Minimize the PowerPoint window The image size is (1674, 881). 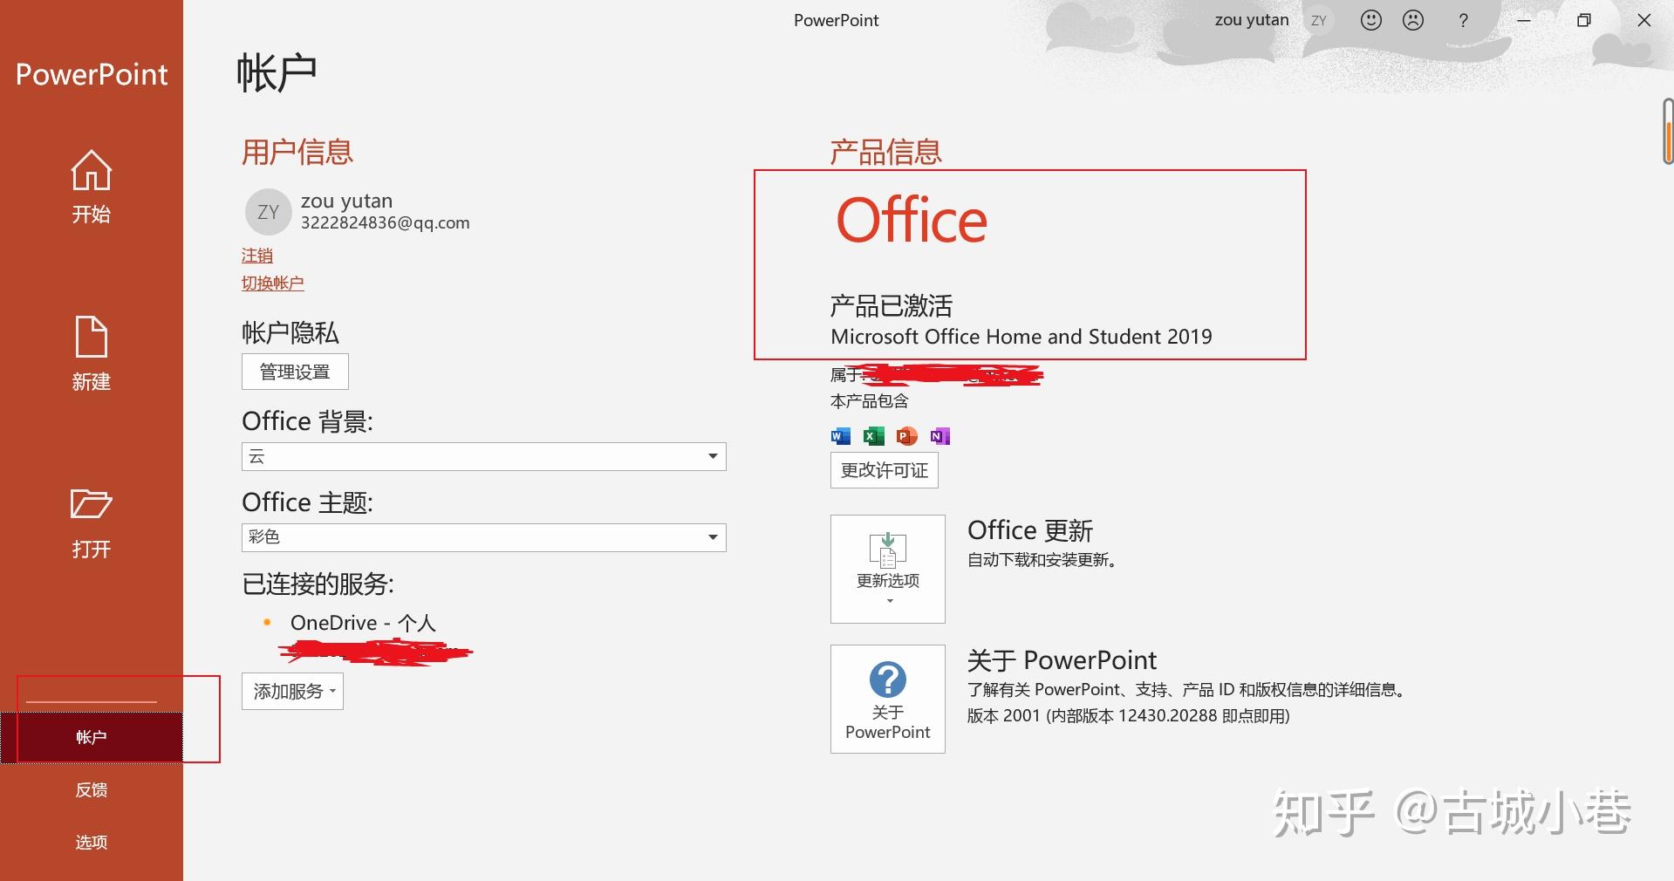point(1524,20)
